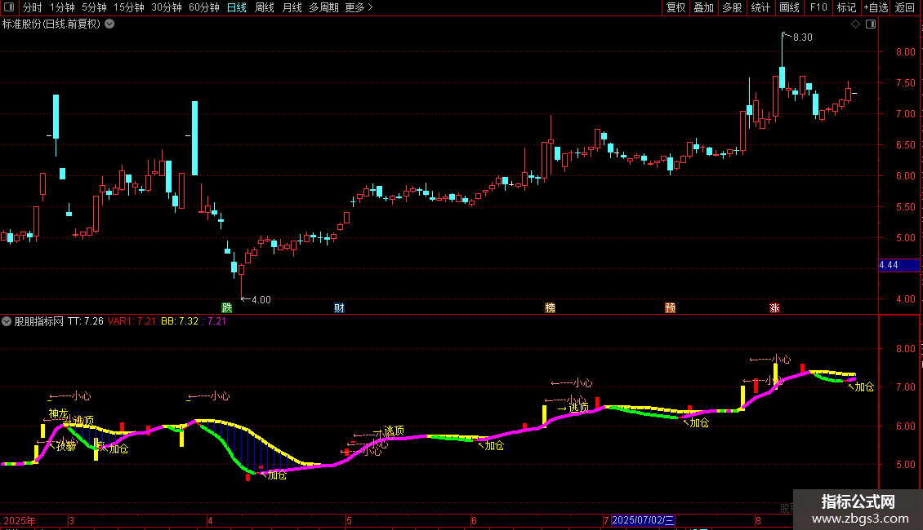Click the 返回 back button

click(905, 7)
